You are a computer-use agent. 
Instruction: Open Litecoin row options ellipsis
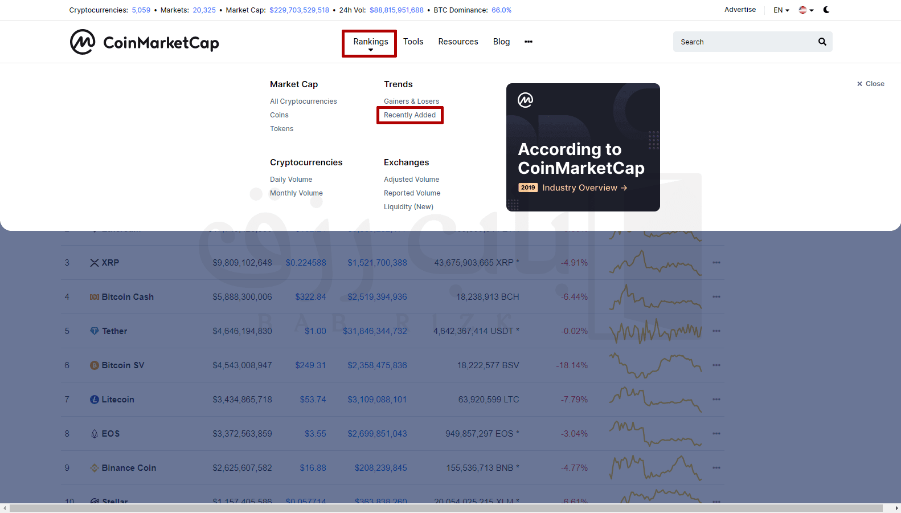click(x=716, y=400)
